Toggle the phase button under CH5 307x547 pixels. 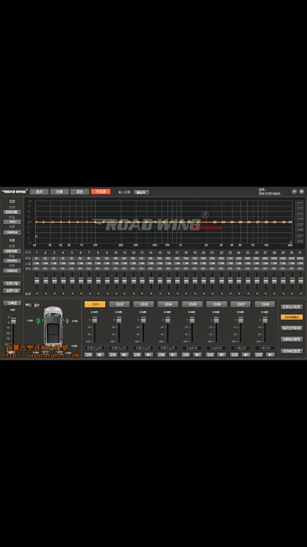pos(186,355)
